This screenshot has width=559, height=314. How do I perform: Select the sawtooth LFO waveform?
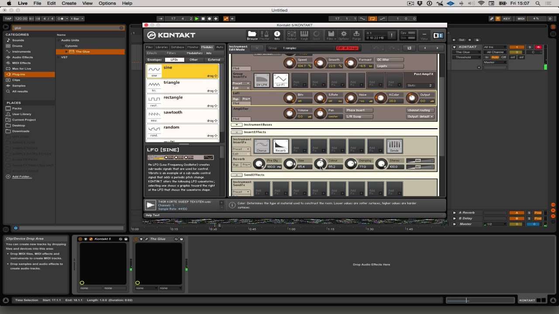[183, 116]
